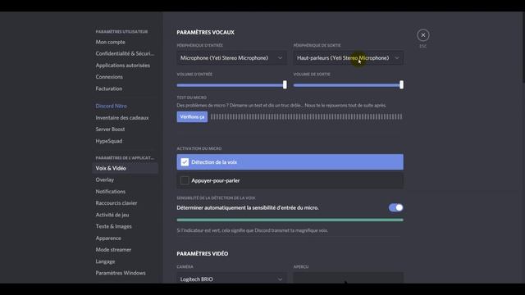
Task: Open Discord Nitro page
Action: click(x=112, y=106)
